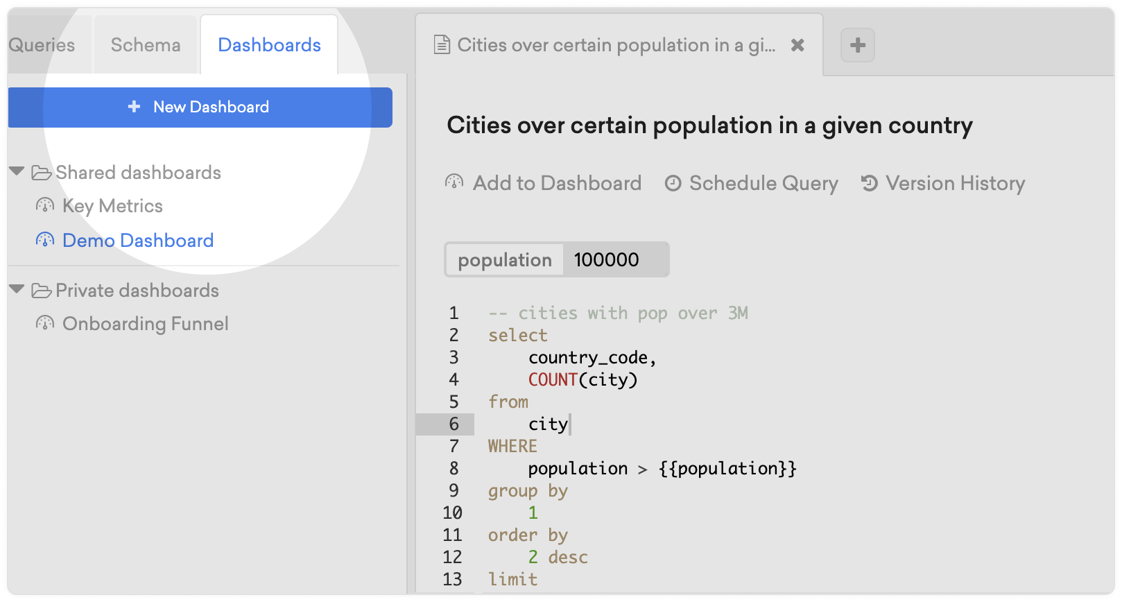Select the Dashboards tab
The height and width of the screenshot is (602, 1122).
click(x=269, y=45)
